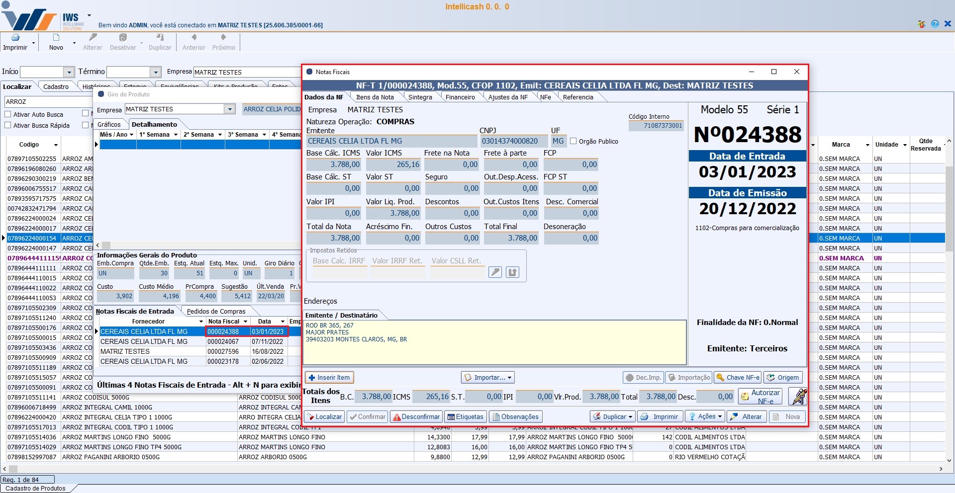
Task: Switch to NFe tab
Action: [545, 97]
